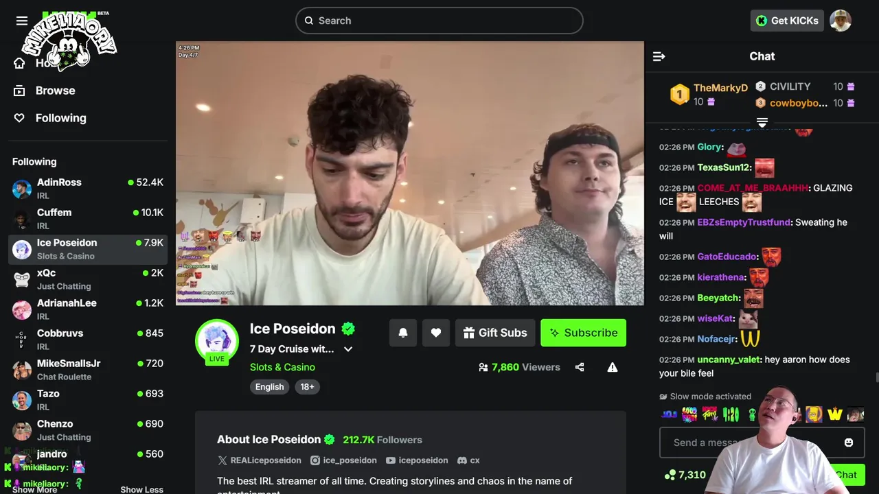Click the heart follow icon
879x494 pixels.
point(436,333)
